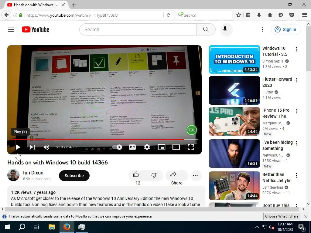Screen dimensions: 311x233
Task: Open Flutter Forward 2023 video title
Action: pos(277,82)
